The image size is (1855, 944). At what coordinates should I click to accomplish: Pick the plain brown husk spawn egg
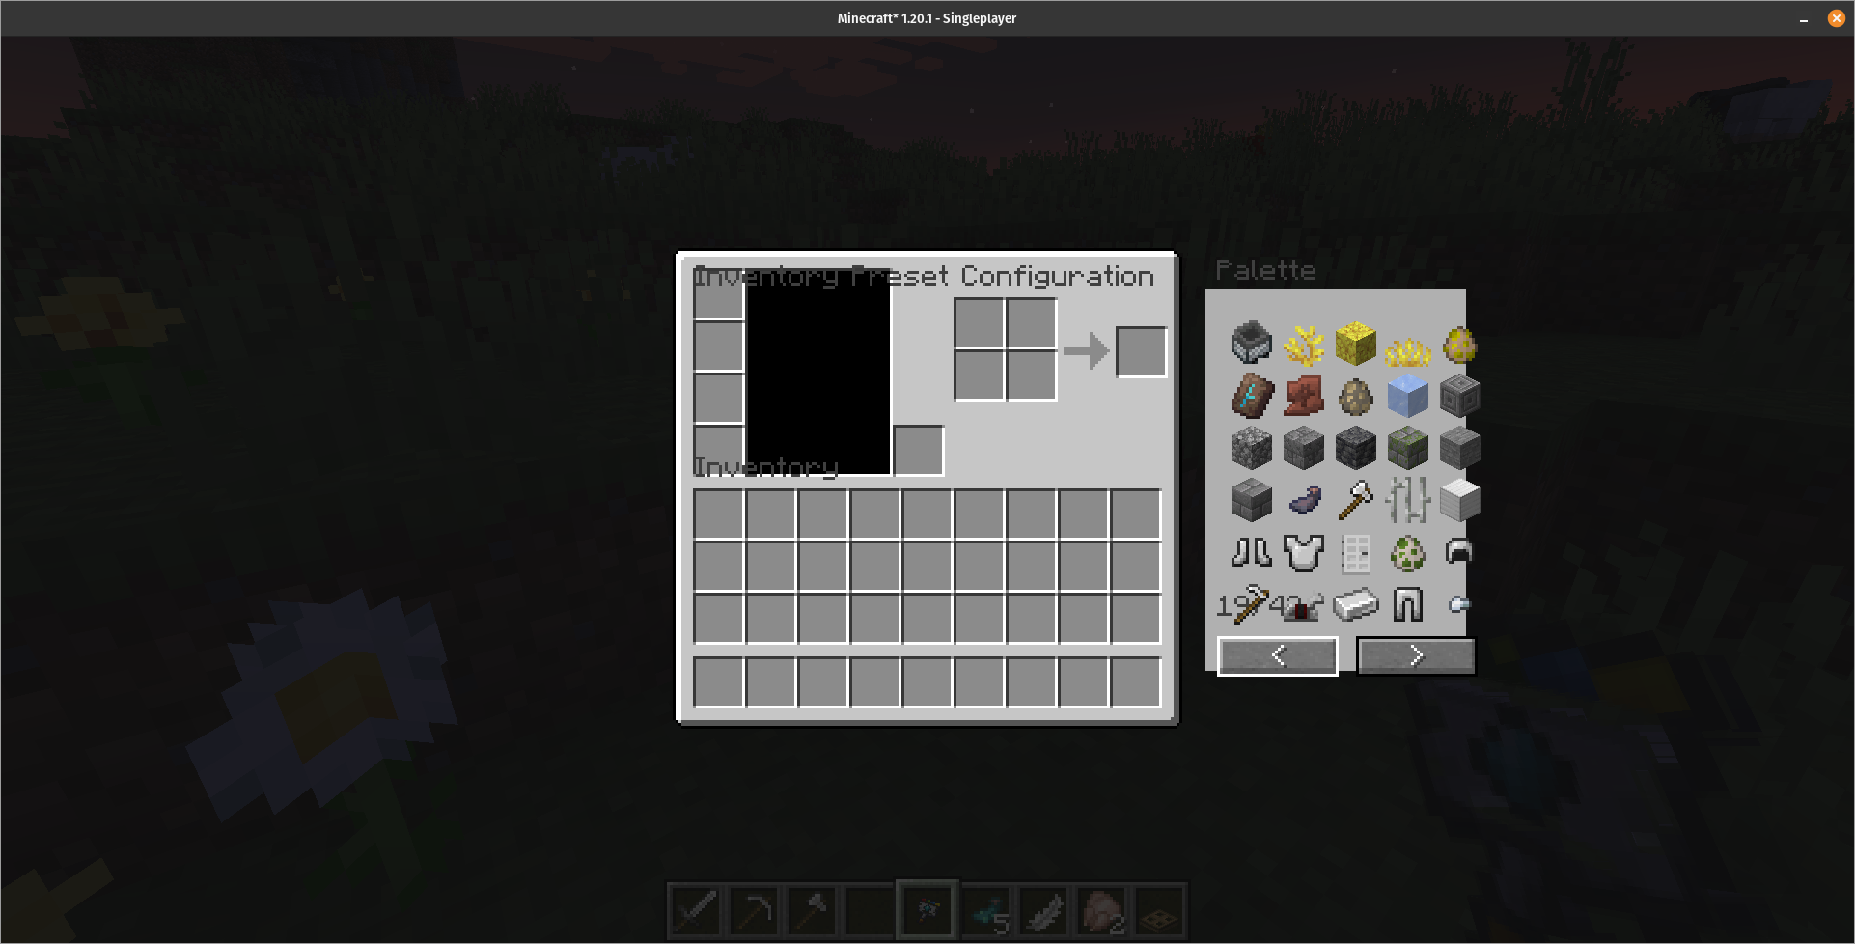1356,396
